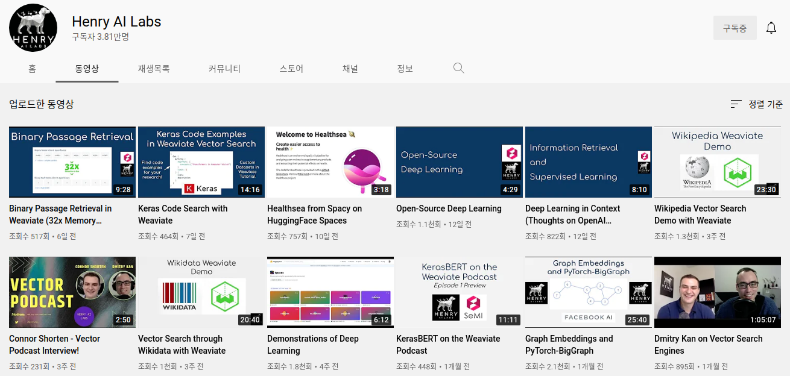Click the Henry AI Labs channel avatar

[33, 28]
